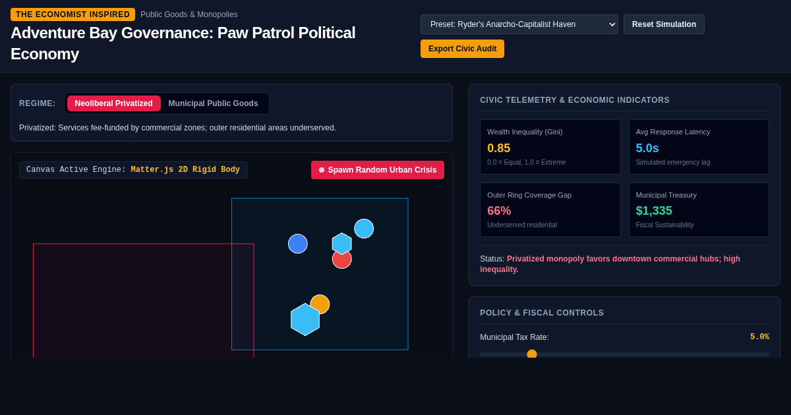Click the Fiscal Sustainability caption
Screen dimensions: 791x415
(x=665, y=225)
